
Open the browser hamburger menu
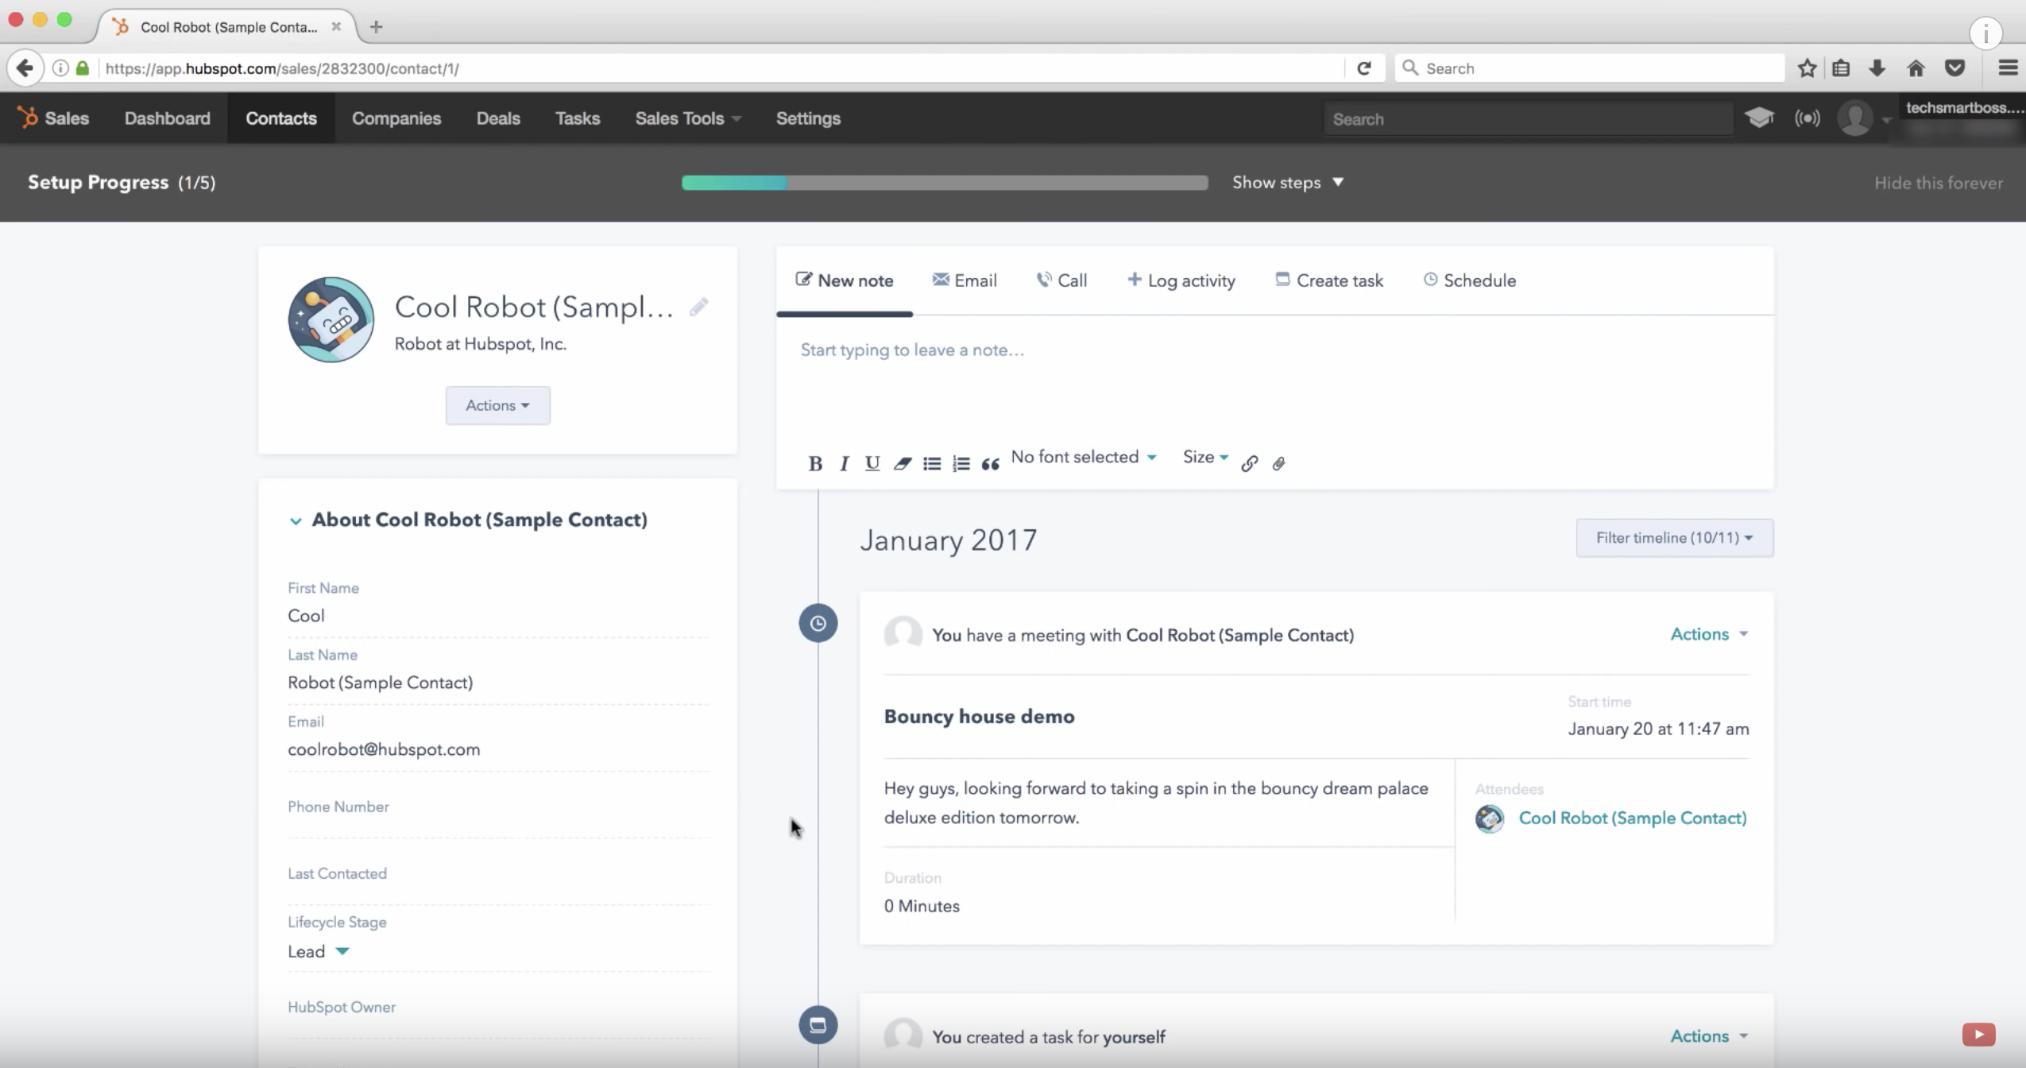tap(2008, 68)
